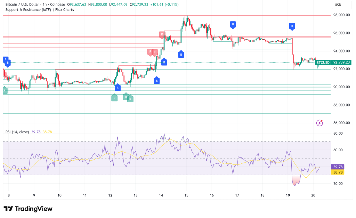Click the blue B buy signal above January 17
Screen dimensions: 356x218
coord(233,25)
